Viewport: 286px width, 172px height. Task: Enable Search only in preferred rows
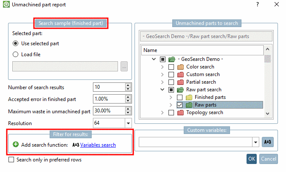coord(11,159)
